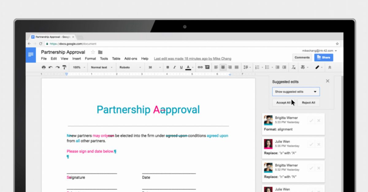Click the Insert link icon
This screenshot has height=192, width=368.
tap(200, 67)
